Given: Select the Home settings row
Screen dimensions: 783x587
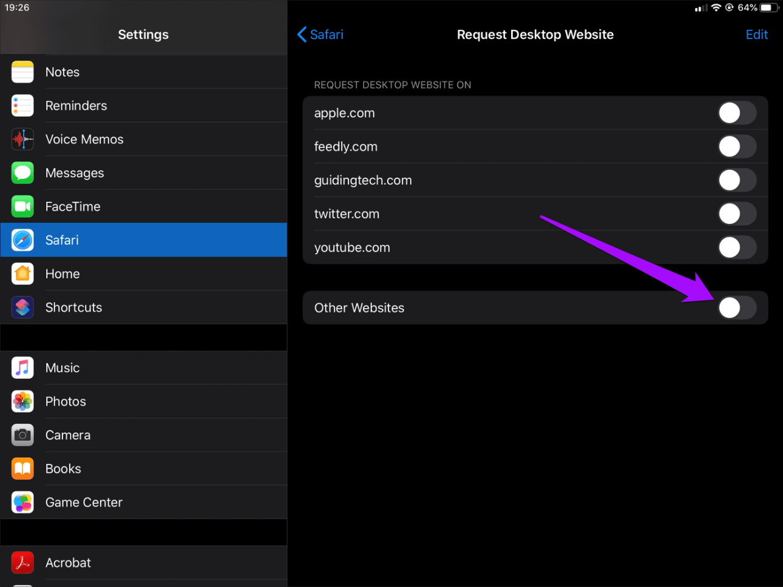Looking at the screenshot, I should pyautogui.click(x=143, y=274).
